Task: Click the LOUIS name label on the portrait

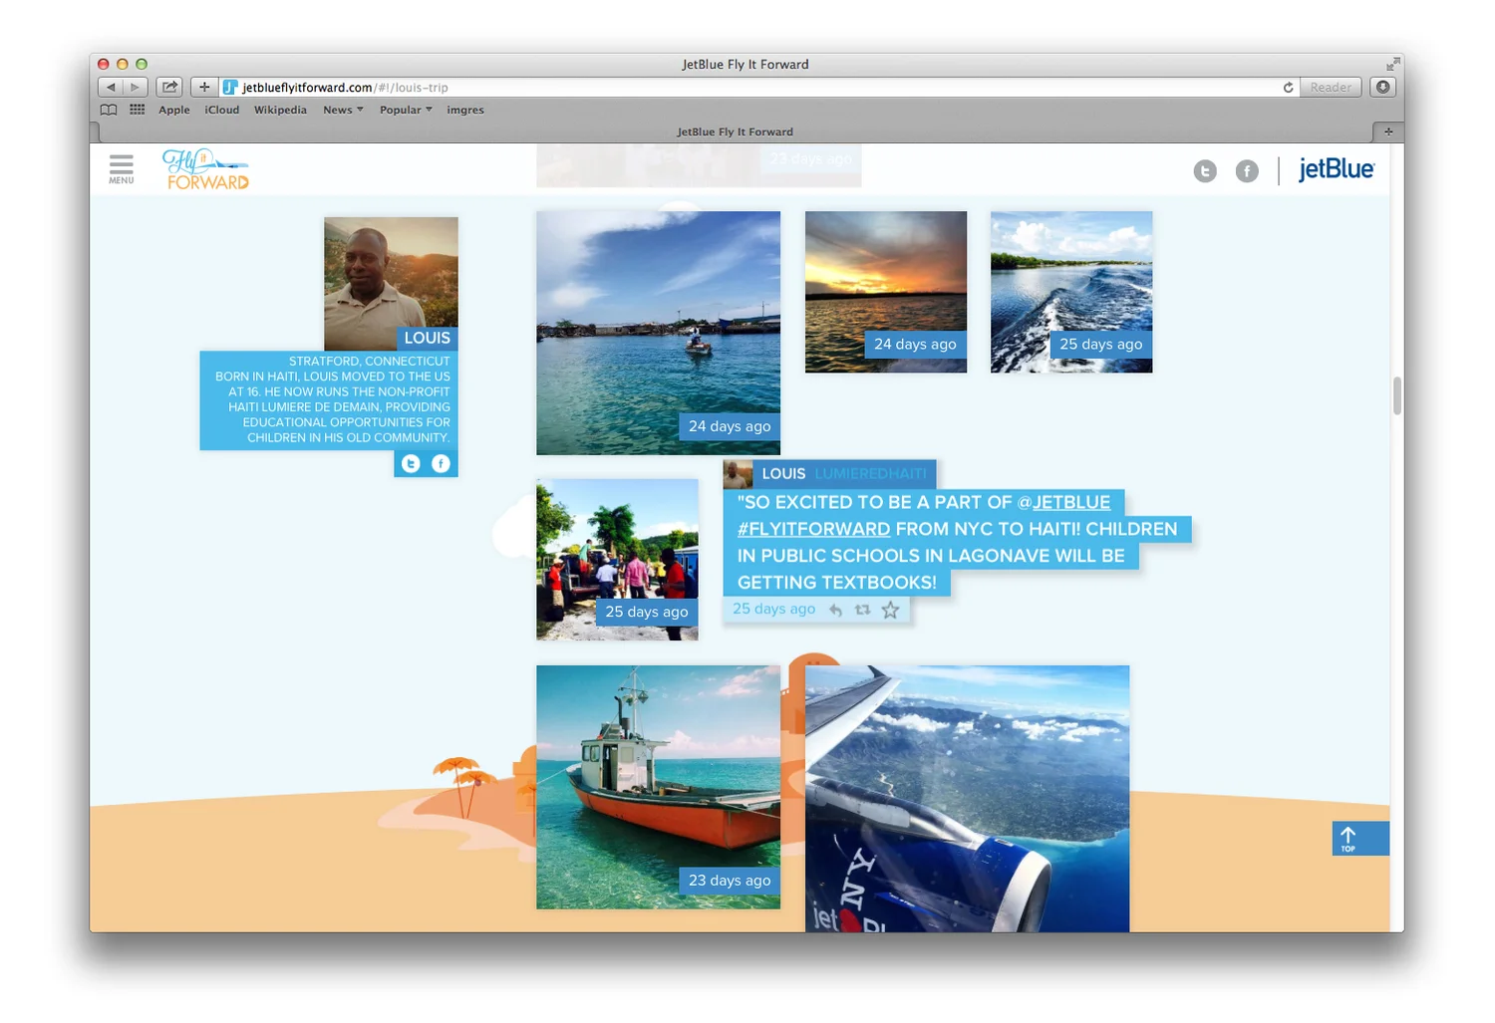Action: pos(427,338)
